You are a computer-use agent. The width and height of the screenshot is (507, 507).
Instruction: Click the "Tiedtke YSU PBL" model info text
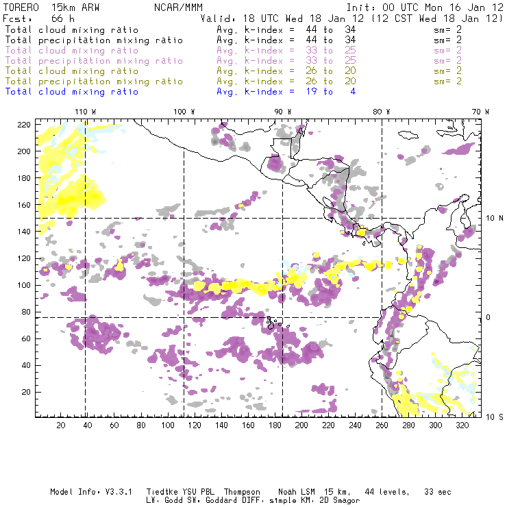(180, 492)
